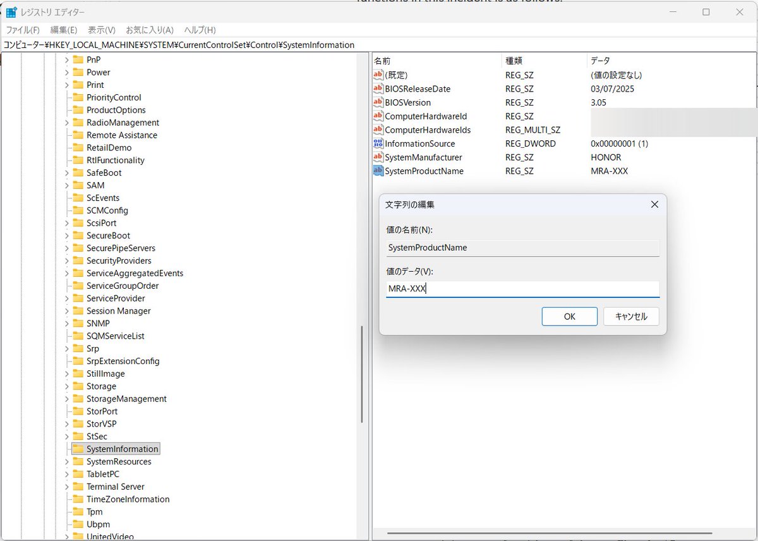Expand the Print key

[66, 85]
